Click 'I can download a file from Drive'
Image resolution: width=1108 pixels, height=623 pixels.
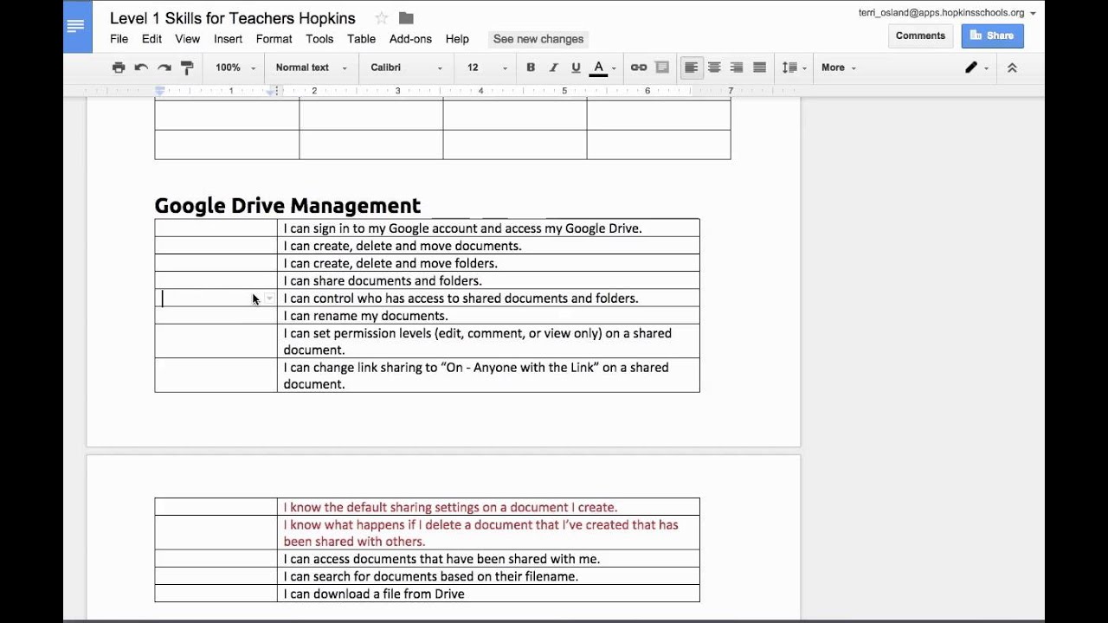[x=374, y=594]
